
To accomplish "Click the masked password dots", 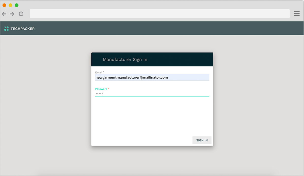I will (99, 94).
